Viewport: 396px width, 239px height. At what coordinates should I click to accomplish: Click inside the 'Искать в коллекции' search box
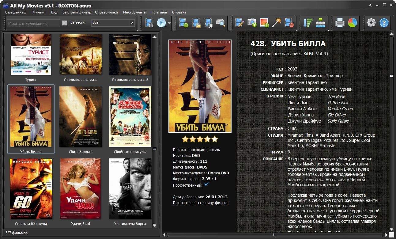coord(34,23)
